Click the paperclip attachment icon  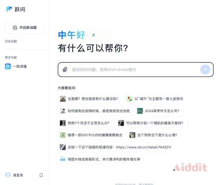pos(65,70)
